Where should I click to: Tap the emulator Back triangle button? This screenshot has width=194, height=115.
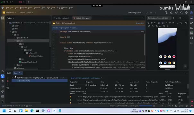pos(167,23)
